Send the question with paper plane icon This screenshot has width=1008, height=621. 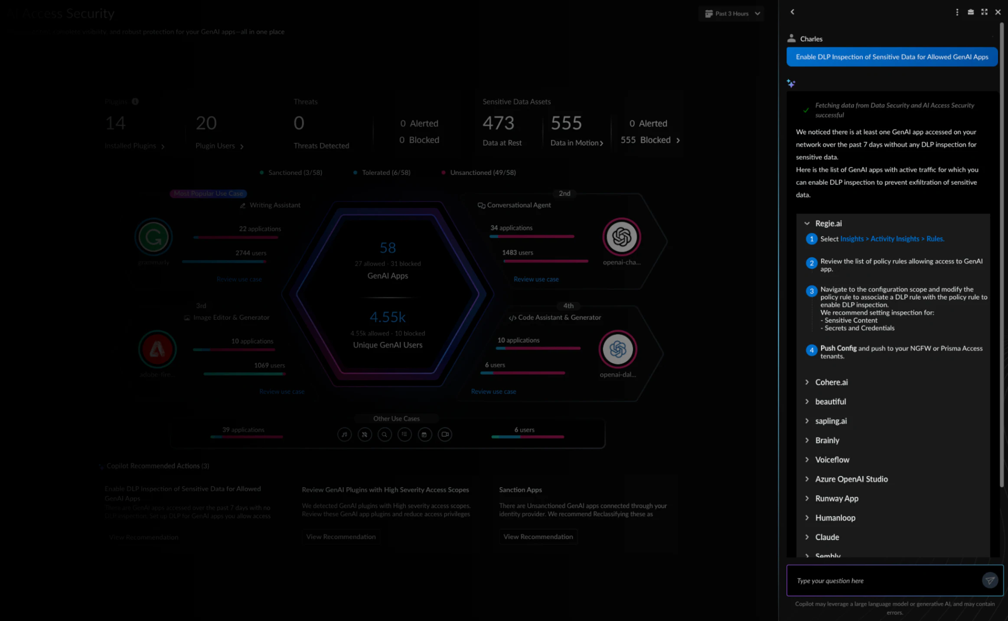pos(990,580)
